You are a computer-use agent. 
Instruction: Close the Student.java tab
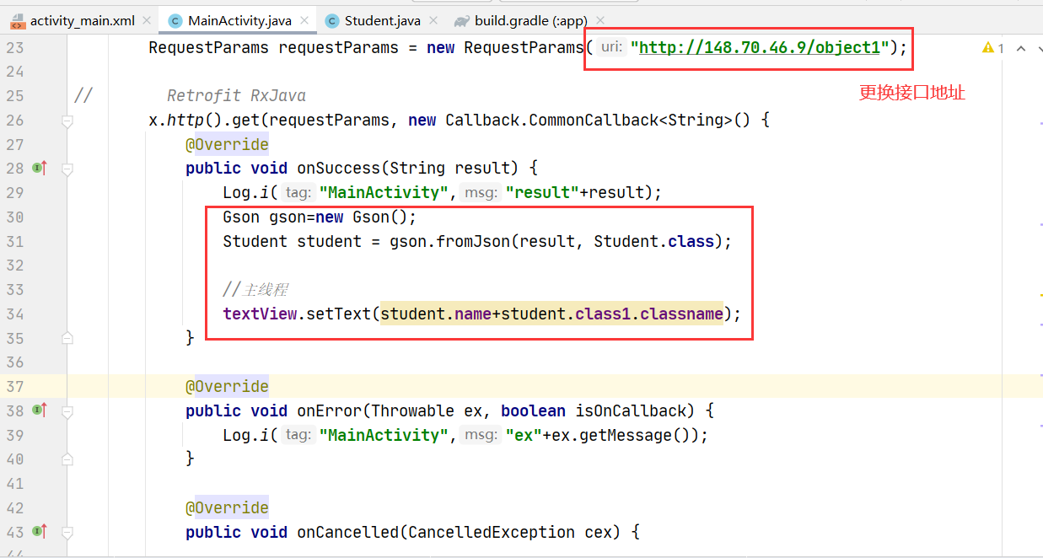point(432,20)
